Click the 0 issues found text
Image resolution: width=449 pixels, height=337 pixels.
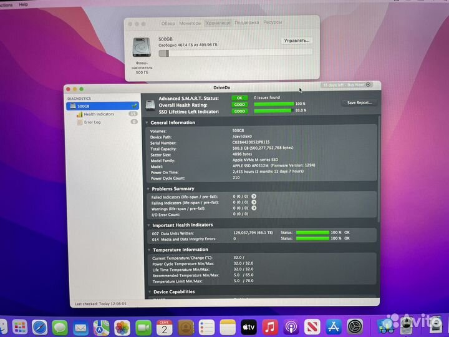tap(267, 97)
